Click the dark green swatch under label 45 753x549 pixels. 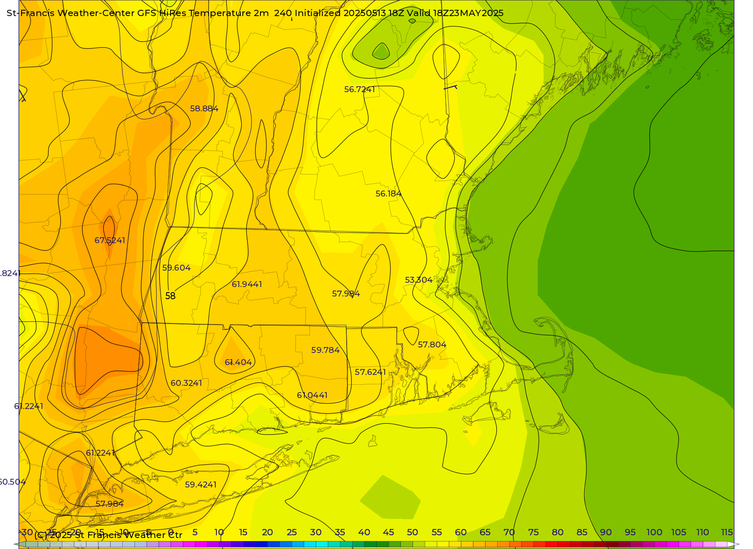(x=382, y=544)
